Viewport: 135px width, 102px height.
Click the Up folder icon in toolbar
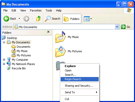[x=39, y=19]
